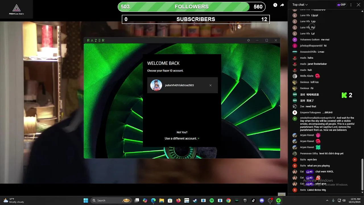The image size is (364, 205).
Task: Open Epic Games Launcher from taskbar
Action: click(245, 200)
